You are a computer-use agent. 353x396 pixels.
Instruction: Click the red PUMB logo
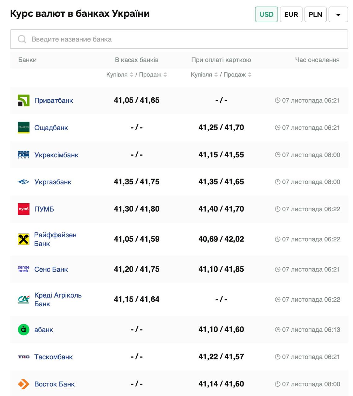click(x=24, y=209)
